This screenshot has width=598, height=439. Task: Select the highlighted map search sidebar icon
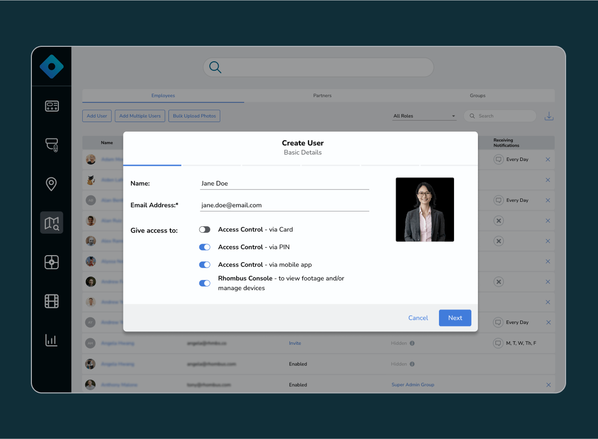[51, 223]
